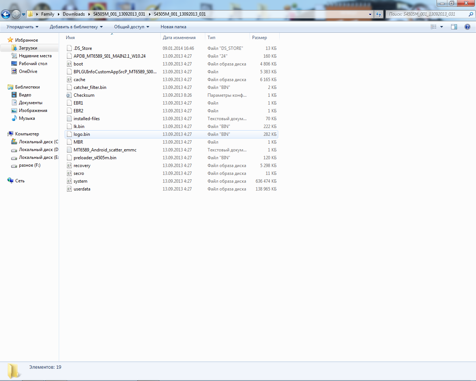Click the Back navigation arrow button

[x=6, y=14]
